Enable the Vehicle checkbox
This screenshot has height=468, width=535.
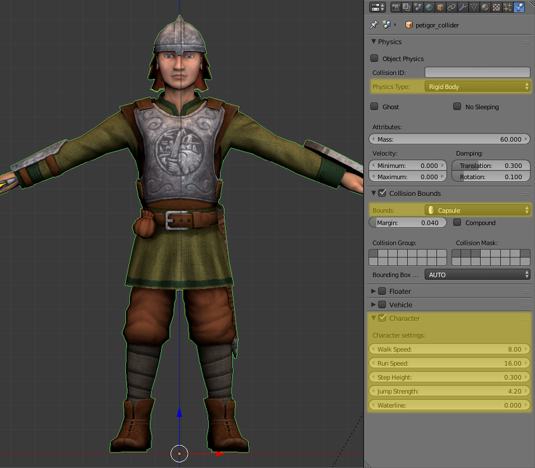[x=383, y=304]
